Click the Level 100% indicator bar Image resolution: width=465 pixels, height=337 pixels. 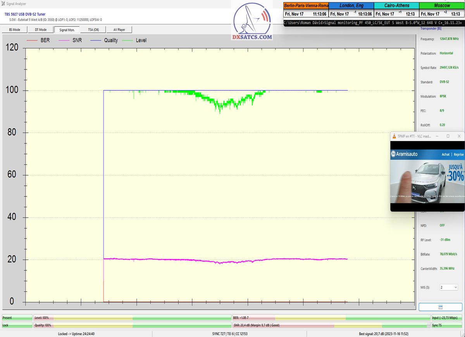(132, 318)
